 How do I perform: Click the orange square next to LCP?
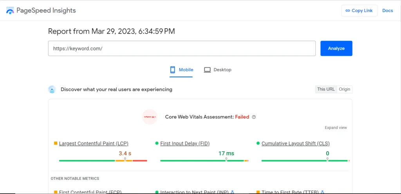[x=56, y=143]
